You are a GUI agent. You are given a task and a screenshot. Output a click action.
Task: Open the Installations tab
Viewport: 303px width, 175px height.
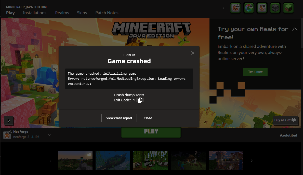(35, 13)
